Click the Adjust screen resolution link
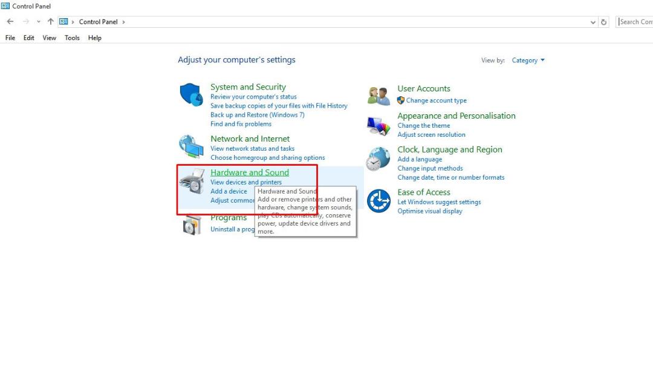 coord(431,134)
